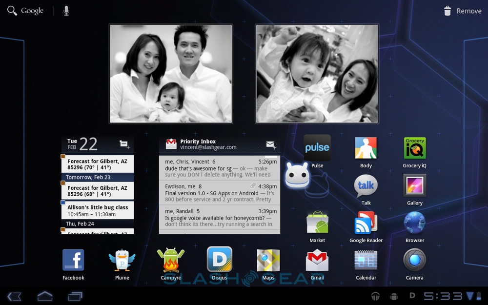
Task: Open the Pulse news reader
Action: point(317,148)
